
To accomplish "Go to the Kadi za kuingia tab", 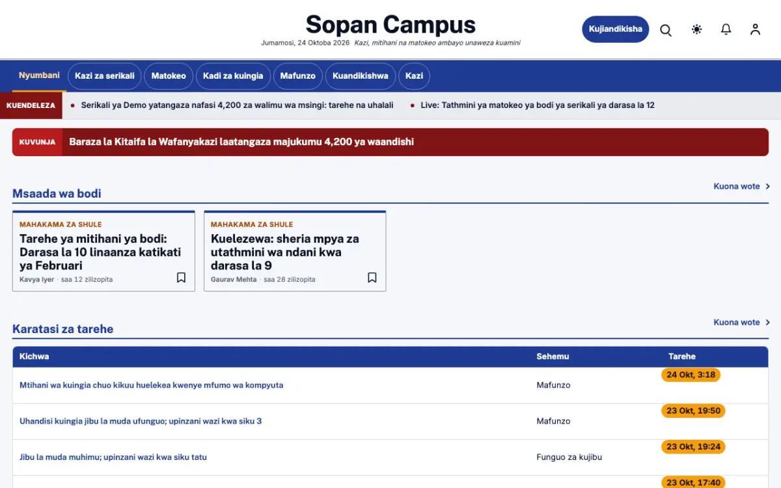I will (233, 76).
